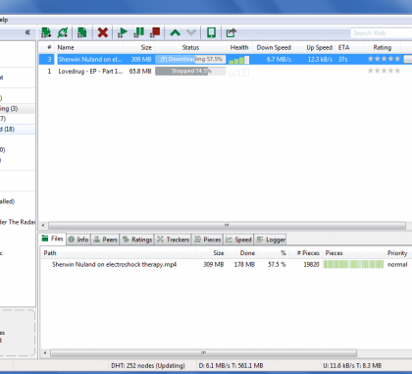Open the Speed tab
The width and height of the screenshot is (412, 374).
point(239,240)
